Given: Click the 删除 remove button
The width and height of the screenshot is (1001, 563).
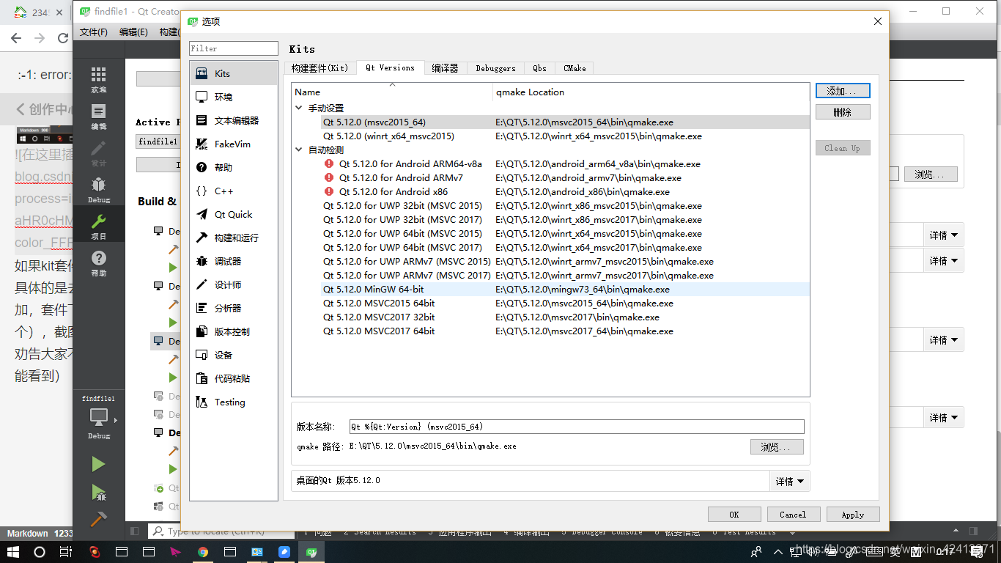Looking at the screenshot, I should [843, 112].
